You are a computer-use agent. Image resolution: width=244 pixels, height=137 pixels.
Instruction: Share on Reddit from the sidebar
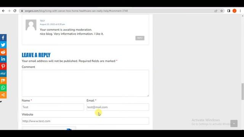(3, 52)
